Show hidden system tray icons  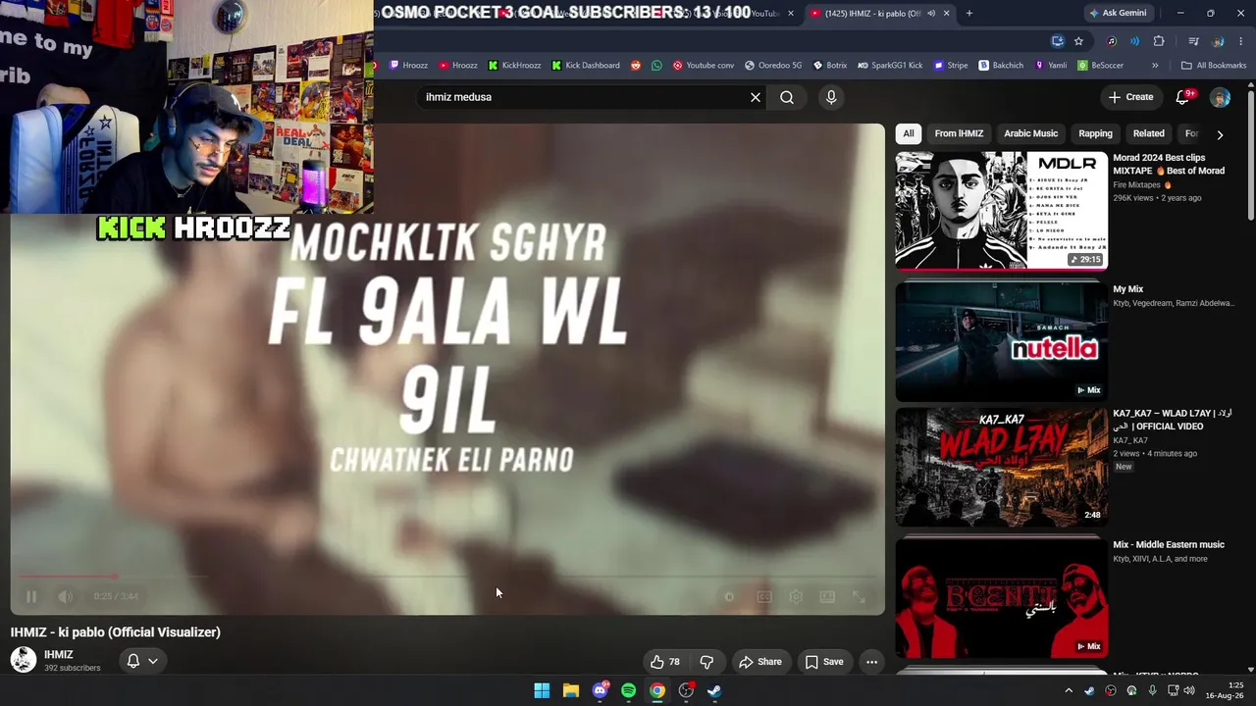(x=1069, y=690)
